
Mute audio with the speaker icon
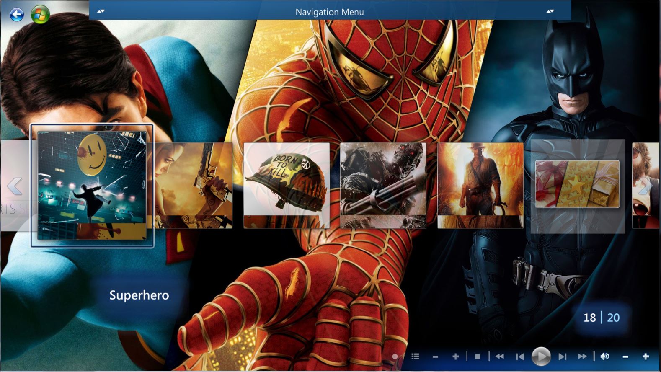[x=605, y=356]
